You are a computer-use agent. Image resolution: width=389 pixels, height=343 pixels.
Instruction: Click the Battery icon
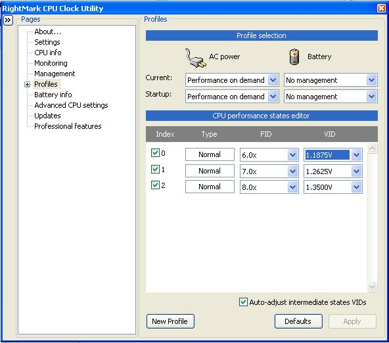click(x=294, y=57)
